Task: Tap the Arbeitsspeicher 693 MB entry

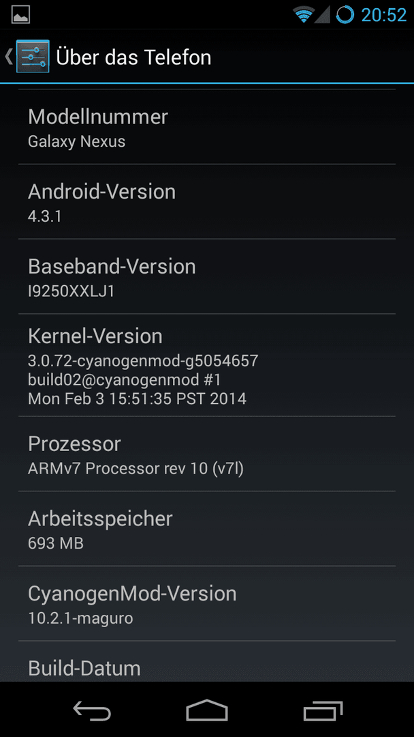Action: tap(207, 529)
